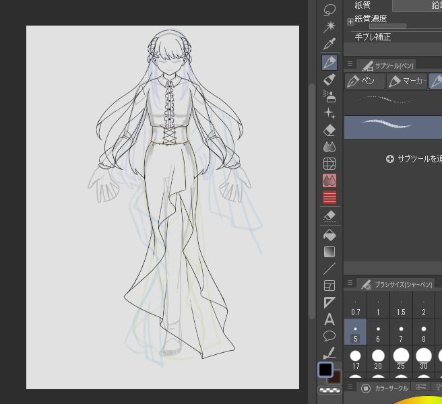The width and height of the screenshot is (442, 404).
Task: Select the Fill bucket tool
Action: 329,235
